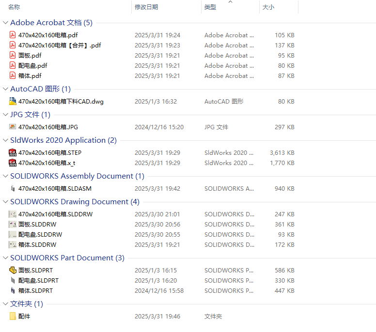
Task: Select file name 470x420x160电箱.x_t
Action: (47, 163)
